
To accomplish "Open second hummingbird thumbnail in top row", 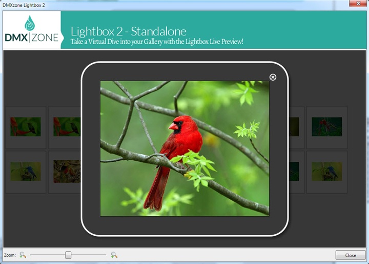I will click(x=67, y=127).
